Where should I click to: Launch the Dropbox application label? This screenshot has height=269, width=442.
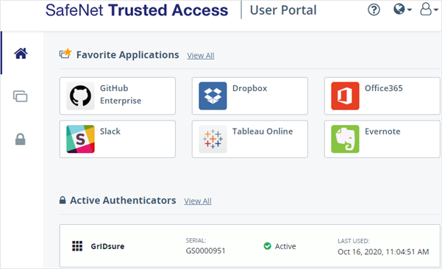pos(250,88)
